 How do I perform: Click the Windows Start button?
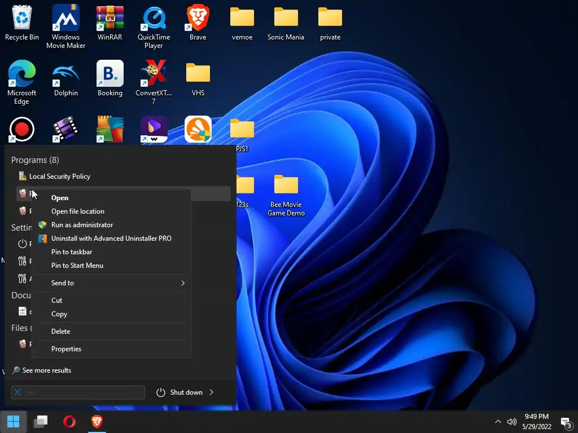tap(14, 422)
